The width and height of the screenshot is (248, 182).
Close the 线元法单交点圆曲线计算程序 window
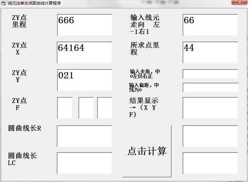coord(239,2)
